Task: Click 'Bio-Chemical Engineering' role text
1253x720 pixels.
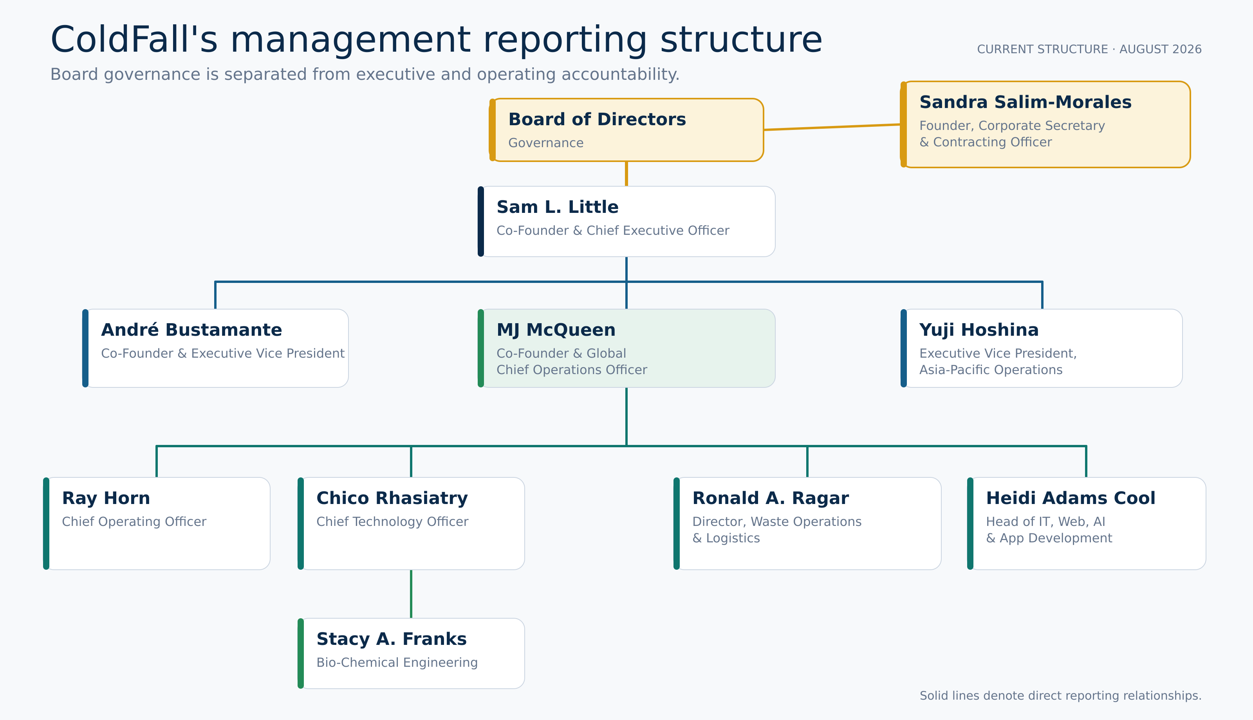Action: click(x=397, y=662)
